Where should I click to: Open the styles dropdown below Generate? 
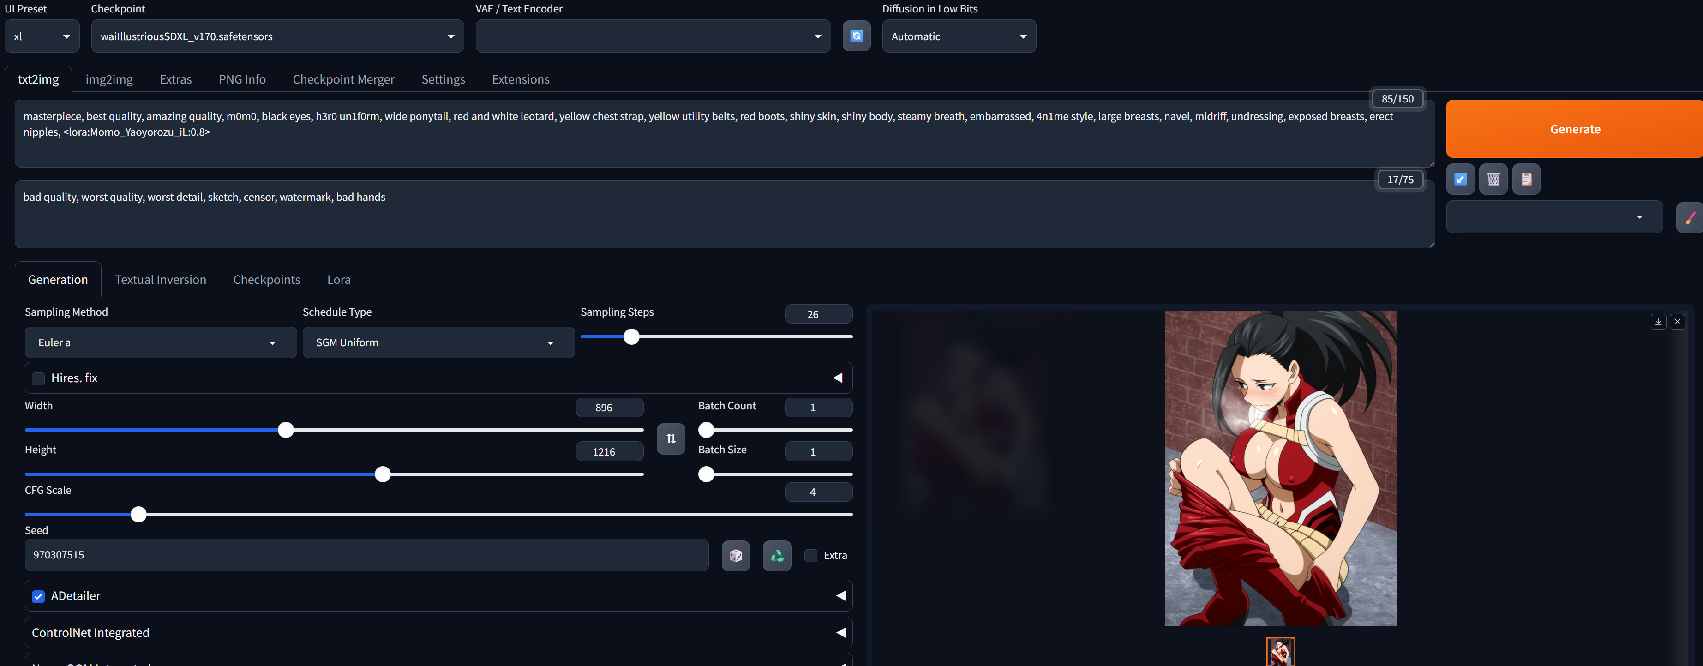click(1554, 217)
